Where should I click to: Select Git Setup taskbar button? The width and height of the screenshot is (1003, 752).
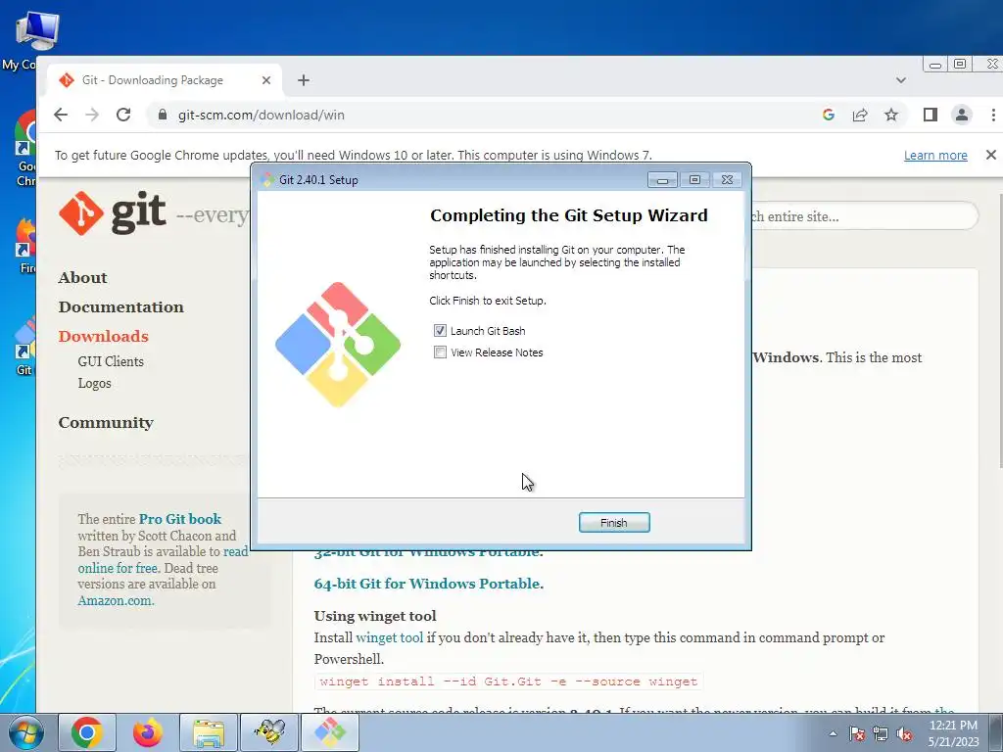pos(330,732)
